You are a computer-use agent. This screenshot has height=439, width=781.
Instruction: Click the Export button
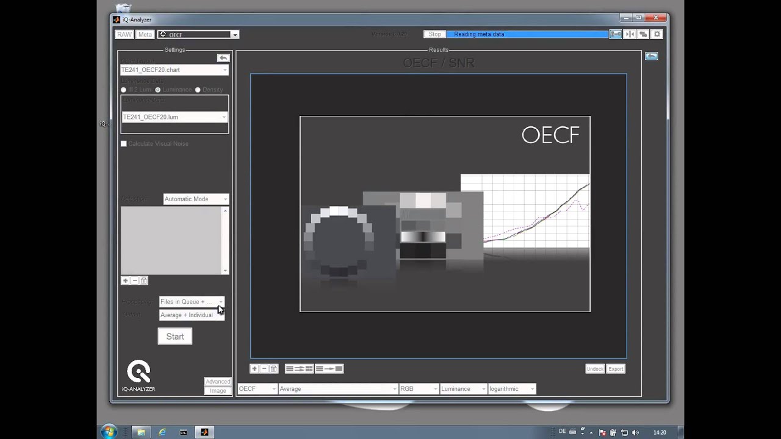pyautogui.click(x=616, y=369)
